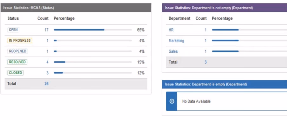
Task: Open the RESOLVED status badge
Action: pyautogui.click(x=17, y=62)
